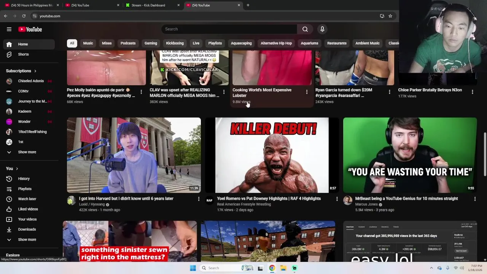This screenshot has width=487, height=274.
Task: Go back in browser
Action: [x=5, y=16]
